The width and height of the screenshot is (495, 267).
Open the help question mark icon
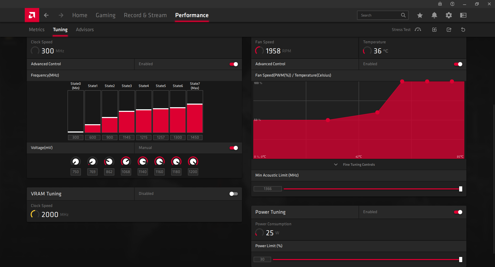[x=452, y=4]
